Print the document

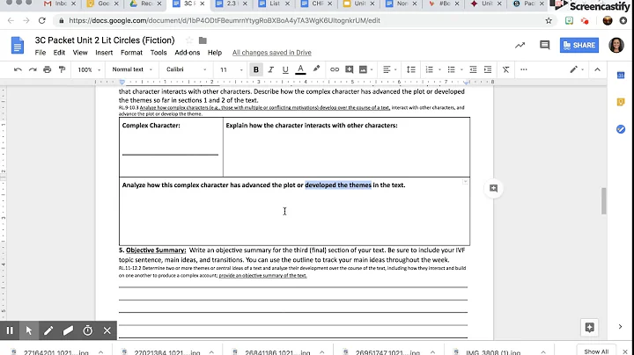point(48,69)
